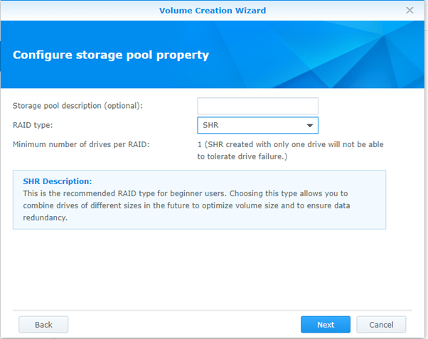
Task: Close the Volume Creation Wizard window
Action: click(x=410, y=11)
